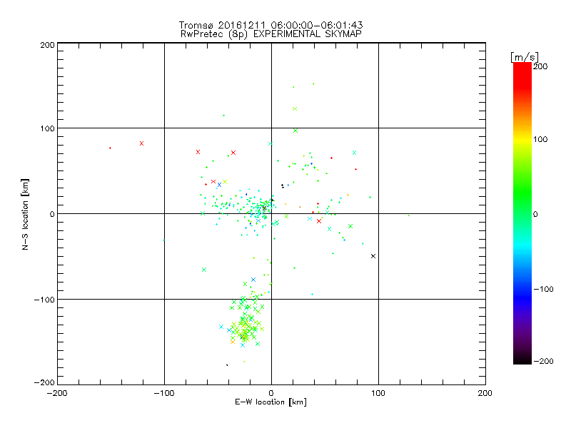Screen dimensions: 571x428
Task: Click the N-S axis tick label '200'
Action: [x=47, y=46]
